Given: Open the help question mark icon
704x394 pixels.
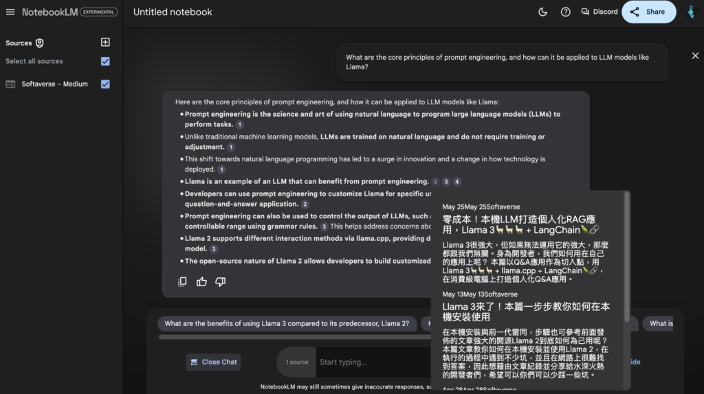Looking at the screenshot, I should coord(565,12).
